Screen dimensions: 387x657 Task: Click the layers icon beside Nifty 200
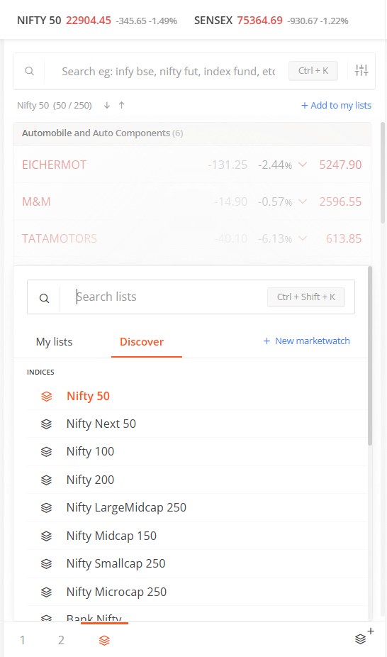[x=47, y=480]
